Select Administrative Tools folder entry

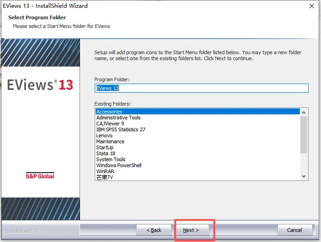click(x=198, y=118)
